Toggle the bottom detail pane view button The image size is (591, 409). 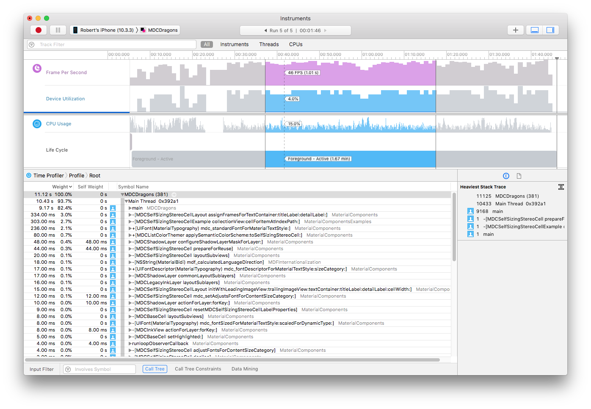tap(535, 30)
